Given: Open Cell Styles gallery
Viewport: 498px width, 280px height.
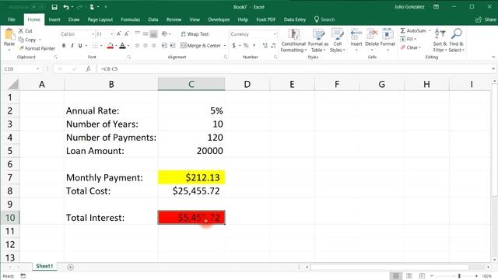Looking at the screenshot, I should (337, 40).
